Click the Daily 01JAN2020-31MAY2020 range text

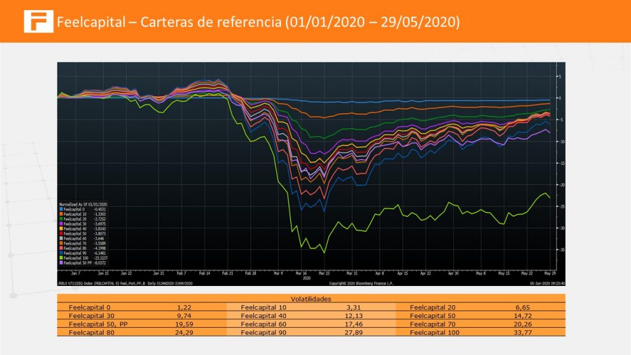point(170,284)
